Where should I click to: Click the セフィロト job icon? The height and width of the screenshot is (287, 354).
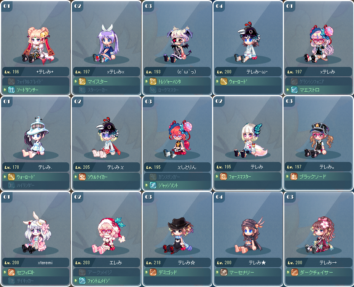coord(11,272)
